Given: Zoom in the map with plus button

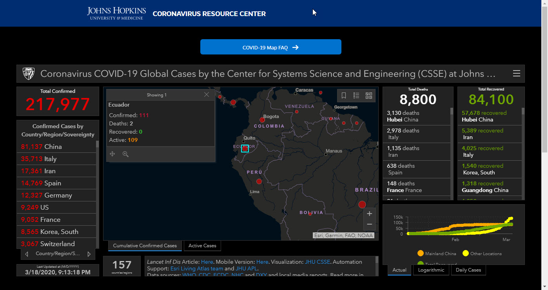Looking at the screenshot, I should tap(369, 214).
